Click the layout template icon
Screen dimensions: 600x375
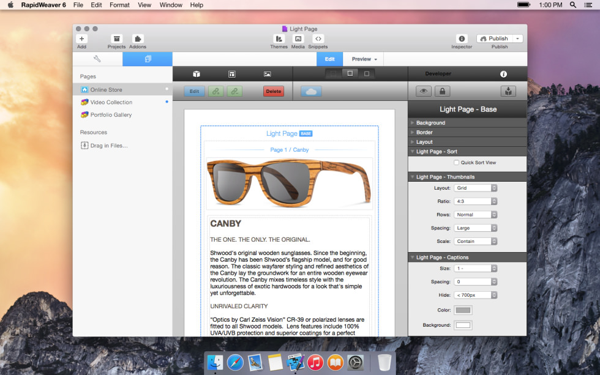point(232,74)
